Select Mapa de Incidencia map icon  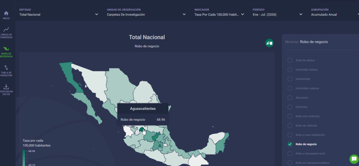point(6,49)
